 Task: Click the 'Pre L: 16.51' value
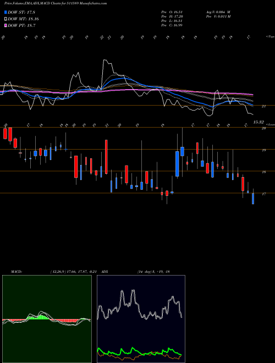point(172,21)
